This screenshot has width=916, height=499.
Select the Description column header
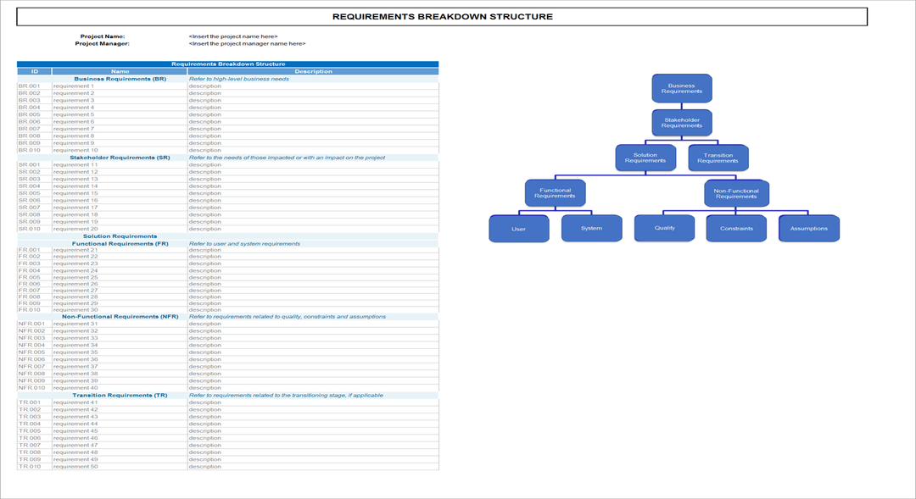pyautogui.click(x=313, y=71)
